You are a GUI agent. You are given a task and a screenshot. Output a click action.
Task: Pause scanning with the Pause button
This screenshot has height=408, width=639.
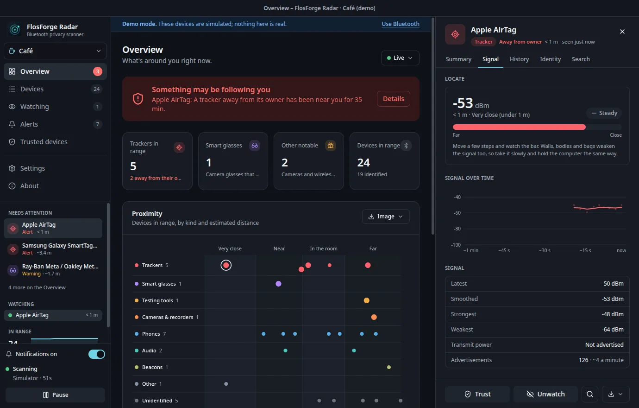tap(55, 395)
